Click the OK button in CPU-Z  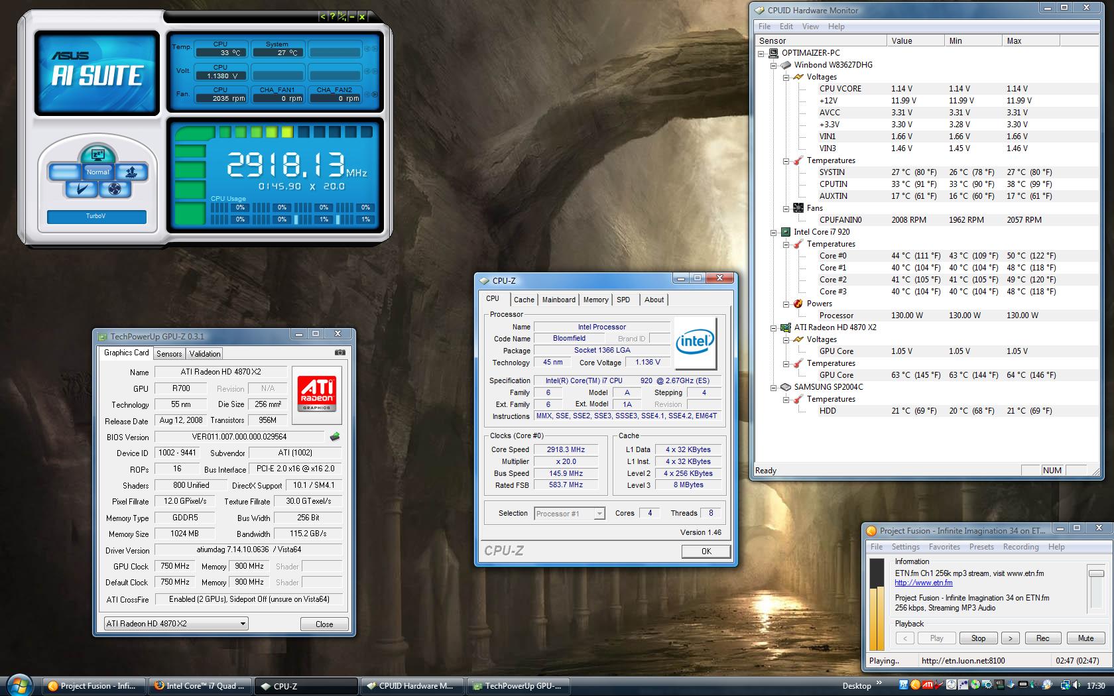pyautogui.click(x=706, y=551)
